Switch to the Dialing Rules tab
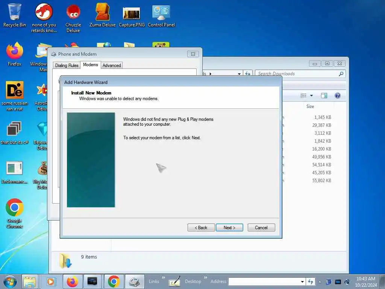 coord(67,65)
